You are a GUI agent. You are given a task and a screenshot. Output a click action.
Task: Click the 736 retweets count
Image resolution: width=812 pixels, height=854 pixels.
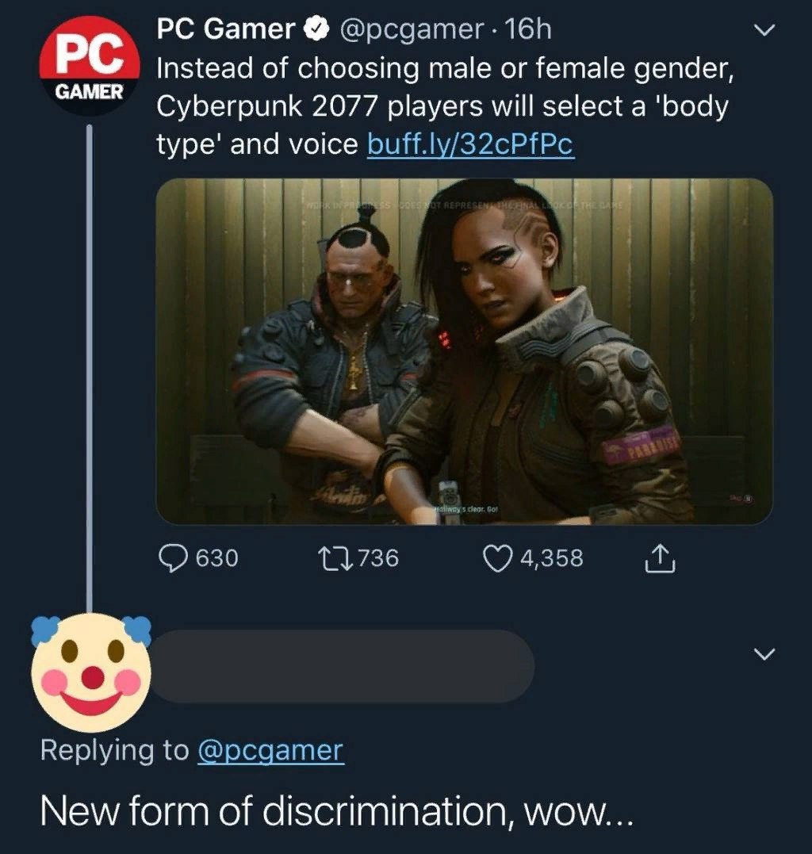pos(378,559)
